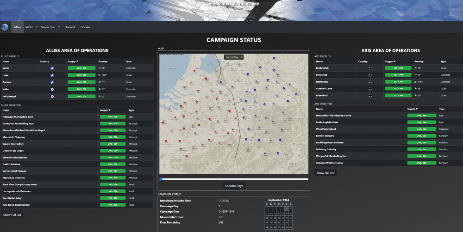
Task: Click the US star roundel for Venlo
Action: (x=52, y=68)
